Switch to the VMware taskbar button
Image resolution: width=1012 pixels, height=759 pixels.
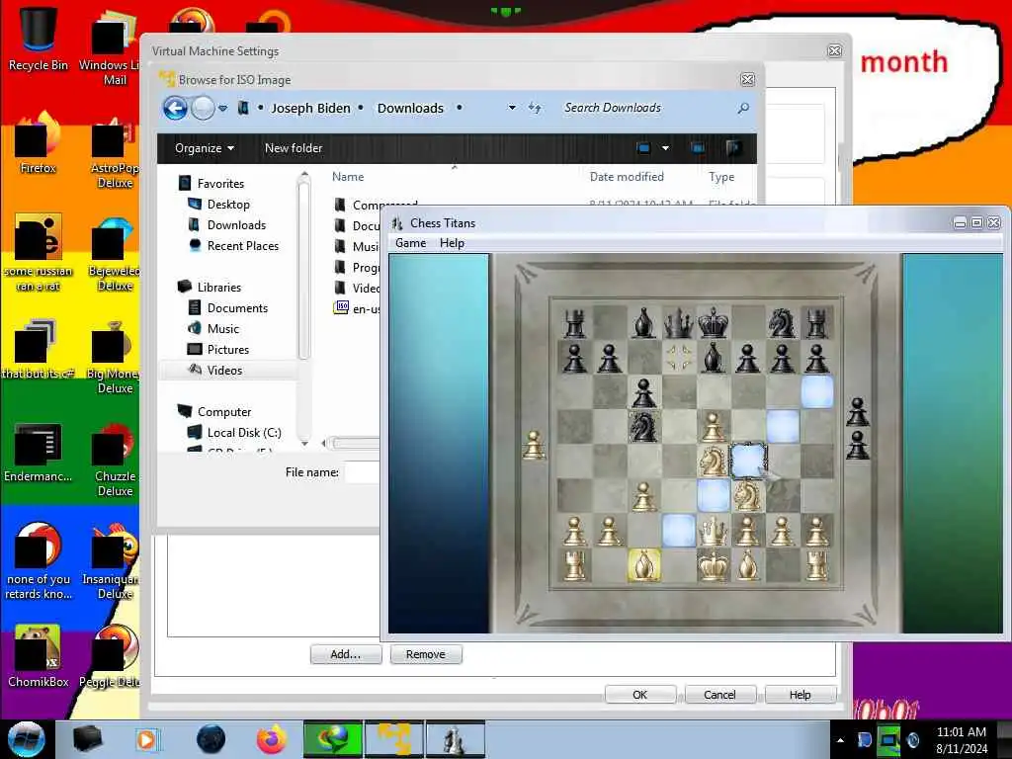[x=394, y=739]
